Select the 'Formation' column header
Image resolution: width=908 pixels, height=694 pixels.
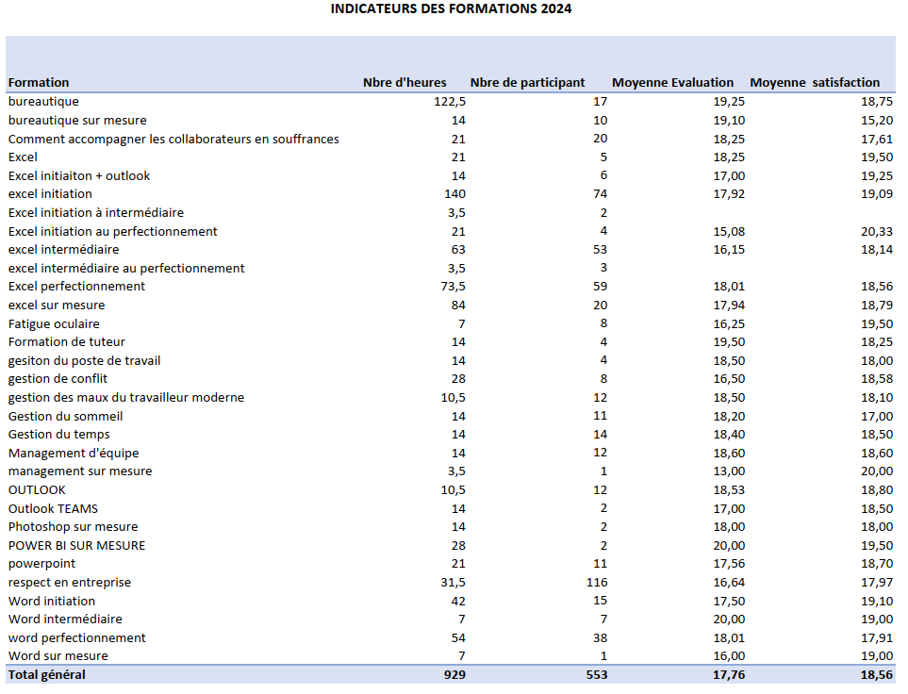pyautogui.click(x=39, y=83)
